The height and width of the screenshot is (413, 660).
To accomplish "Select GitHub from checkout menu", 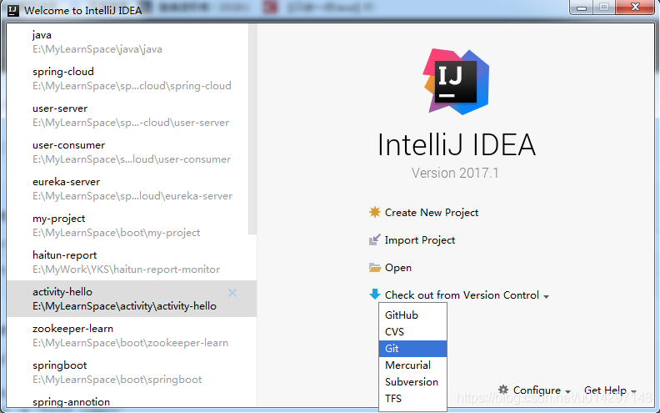I will 412,315.
